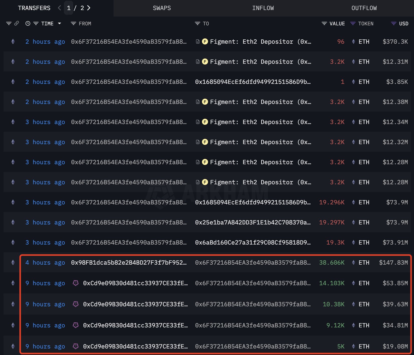Screen dimensions: 414x355
Task: Open the FROM column filter icon
Action: 73,23
